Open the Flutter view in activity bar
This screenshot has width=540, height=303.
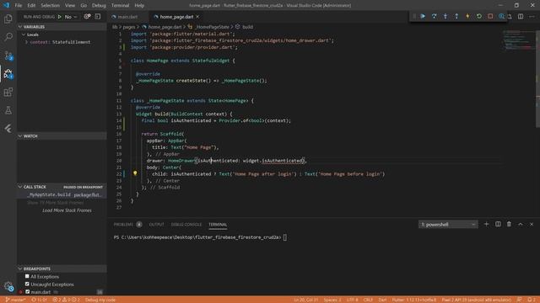[x=8, y=129]
